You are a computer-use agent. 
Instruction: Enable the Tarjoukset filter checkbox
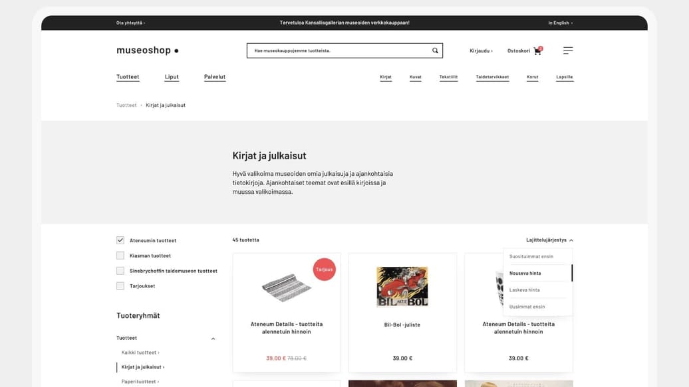[x=120, y=285]
